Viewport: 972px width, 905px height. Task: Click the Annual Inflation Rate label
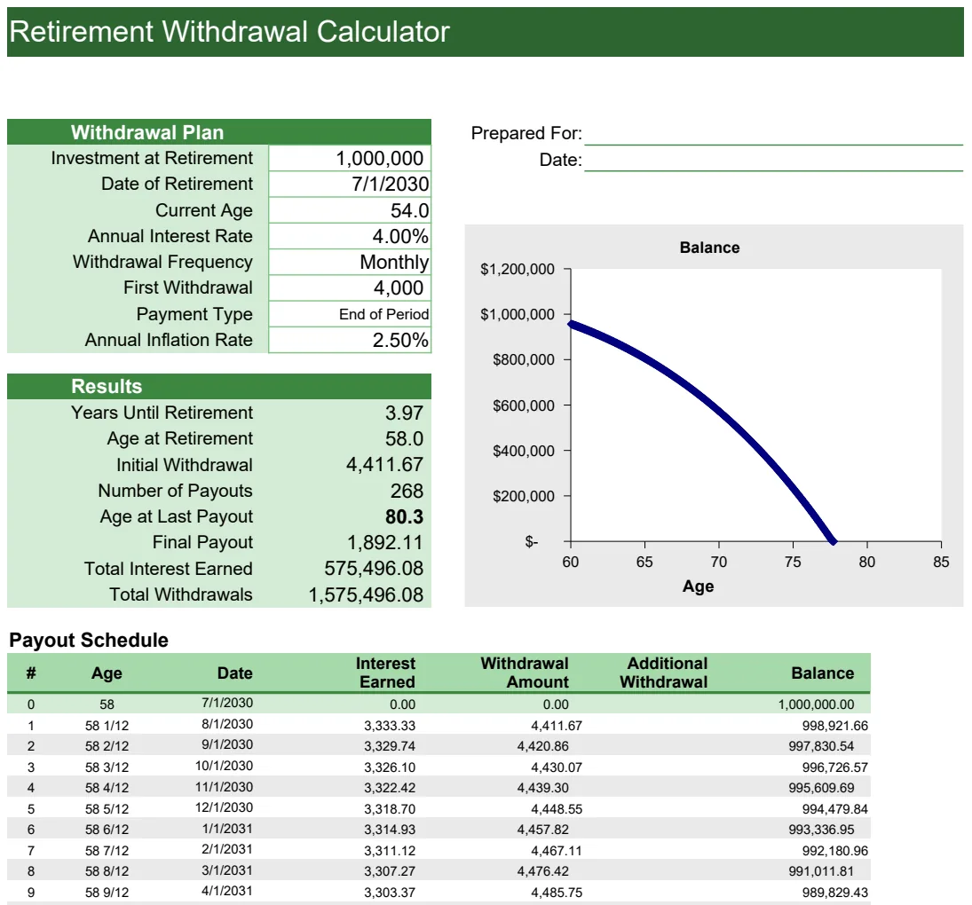169,340
